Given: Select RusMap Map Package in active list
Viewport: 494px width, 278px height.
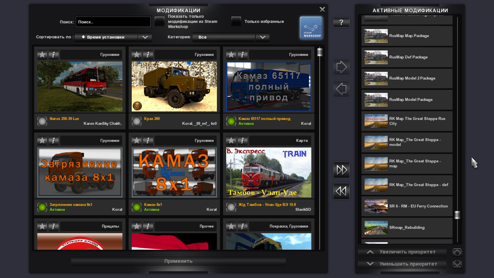Looking at the screenshot, I should (x=407, y=36).
